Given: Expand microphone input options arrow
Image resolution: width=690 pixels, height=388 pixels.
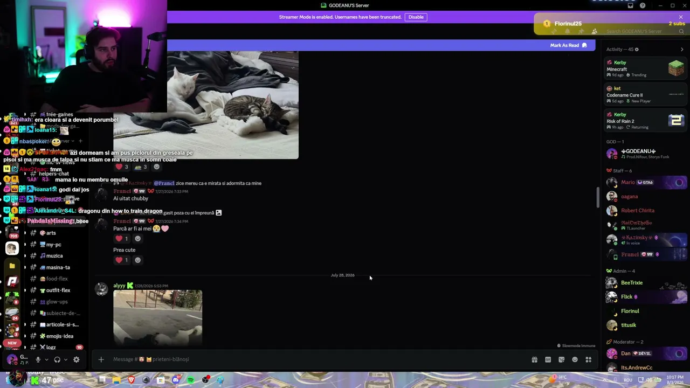Looking at the screenshot, I should tap(46, 359).
